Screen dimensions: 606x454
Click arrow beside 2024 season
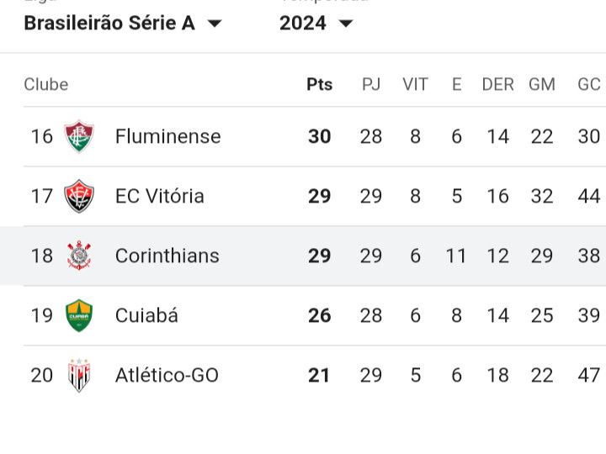pos(346,24)
